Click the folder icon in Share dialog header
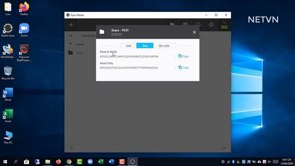 [102, 32]
